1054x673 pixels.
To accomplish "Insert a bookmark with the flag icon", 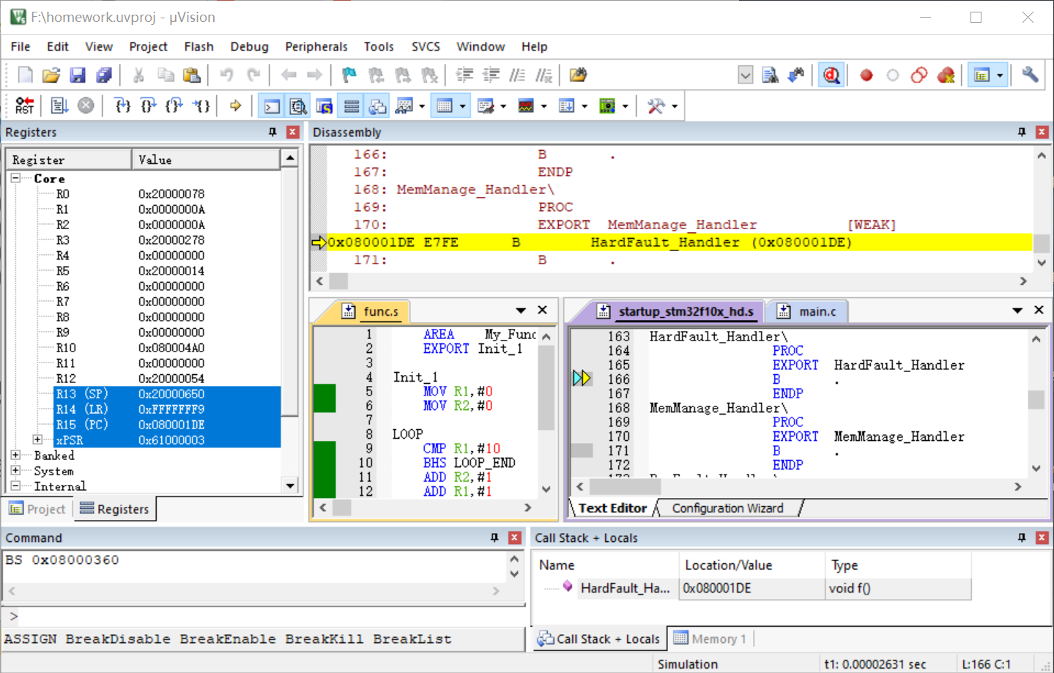I will pyautogui.click(x=349, y=75).
